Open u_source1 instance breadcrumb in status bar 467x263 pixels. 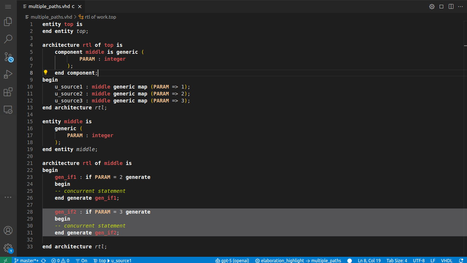click(121, 260)
